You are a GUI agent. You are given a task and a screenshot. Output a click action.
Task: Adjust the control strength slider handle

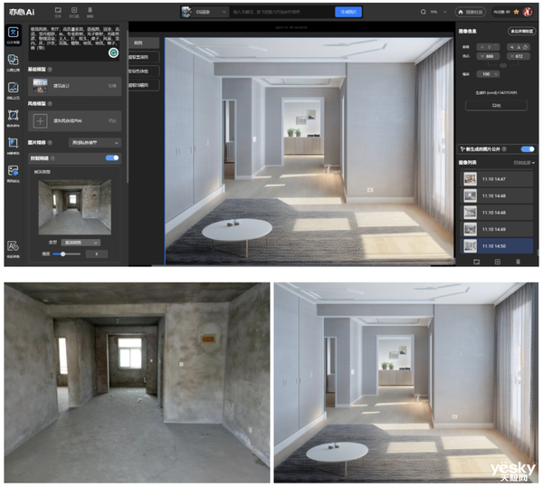[63, 254]
